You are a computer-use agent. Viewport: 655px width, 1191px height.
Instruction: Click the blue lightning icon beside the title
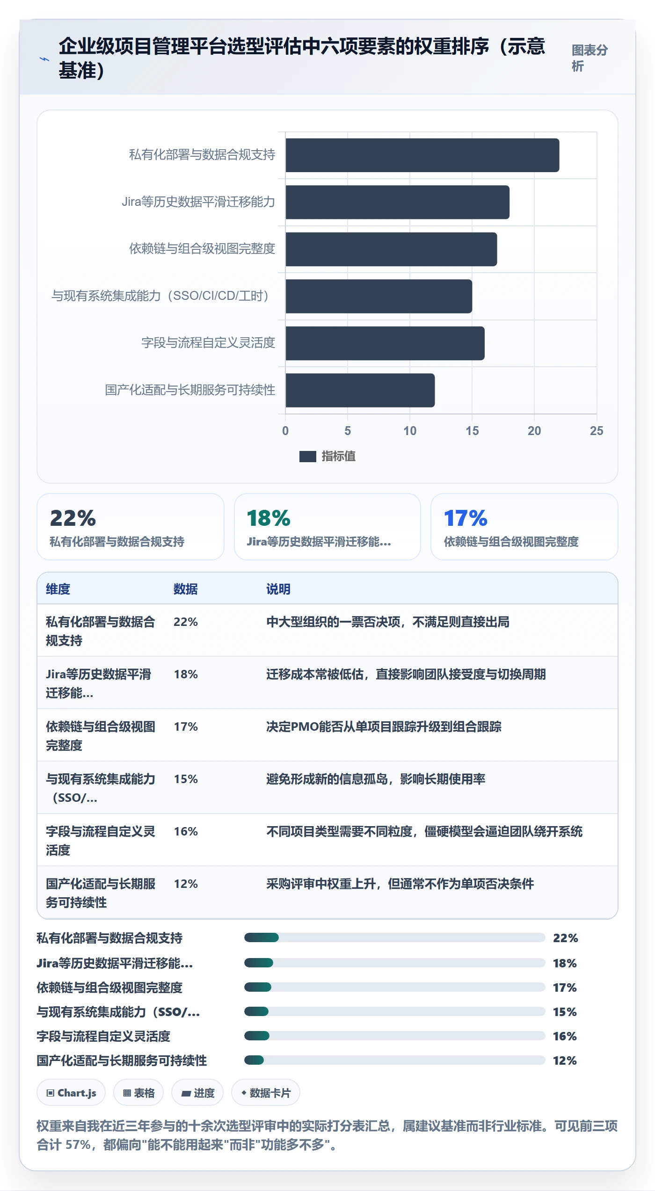click(44, 59)
